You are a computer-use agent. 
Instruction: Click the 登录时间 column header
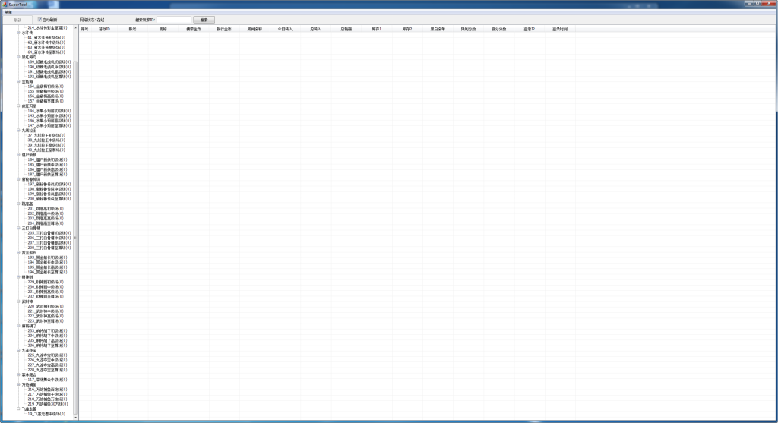(x=559, y=29)
